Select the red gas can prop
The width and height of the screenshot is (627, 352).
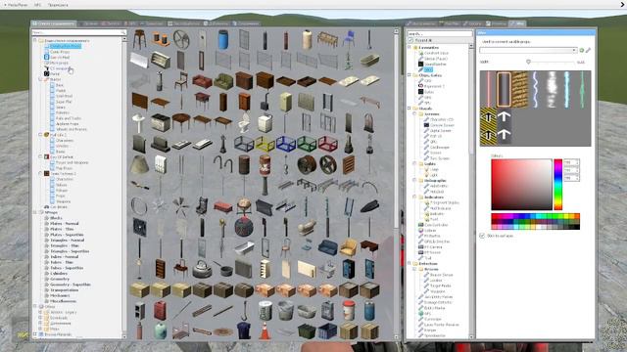coord(160,310)
